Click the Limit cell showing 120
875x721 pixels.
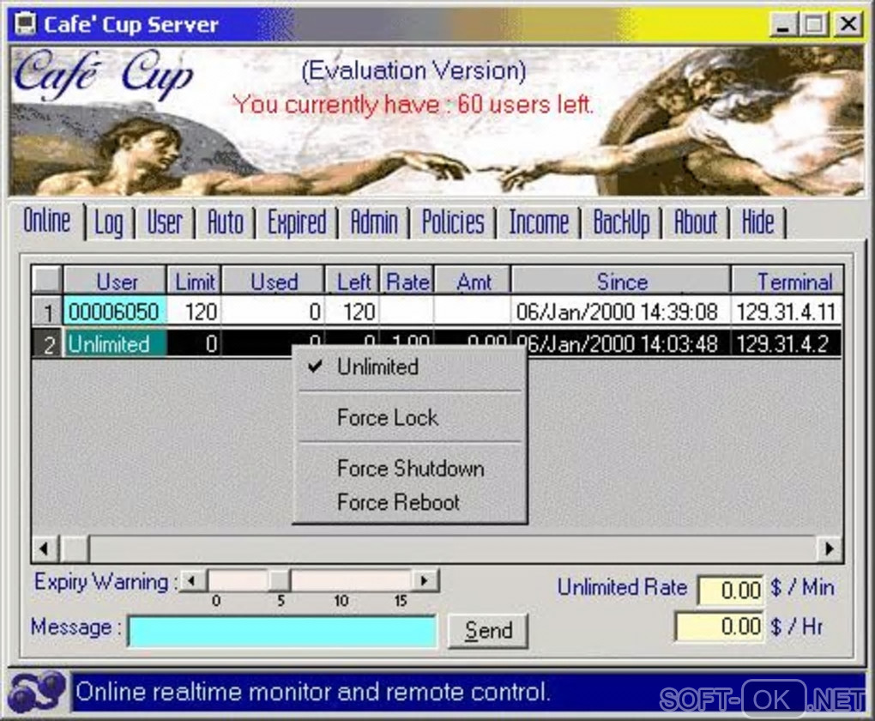click(194, 311)
